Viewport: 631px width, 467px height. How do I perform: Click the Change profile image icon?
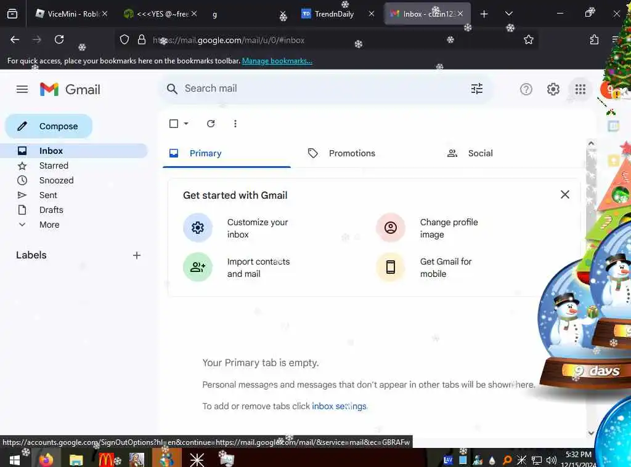390,228
